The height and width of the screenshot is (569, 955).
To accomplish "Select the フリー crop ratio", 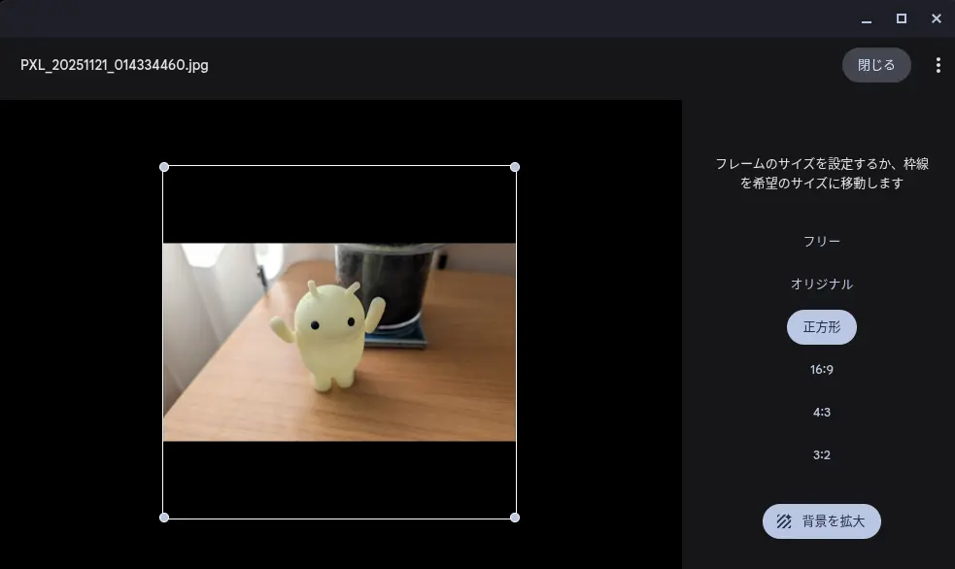I will pos(821,241).
